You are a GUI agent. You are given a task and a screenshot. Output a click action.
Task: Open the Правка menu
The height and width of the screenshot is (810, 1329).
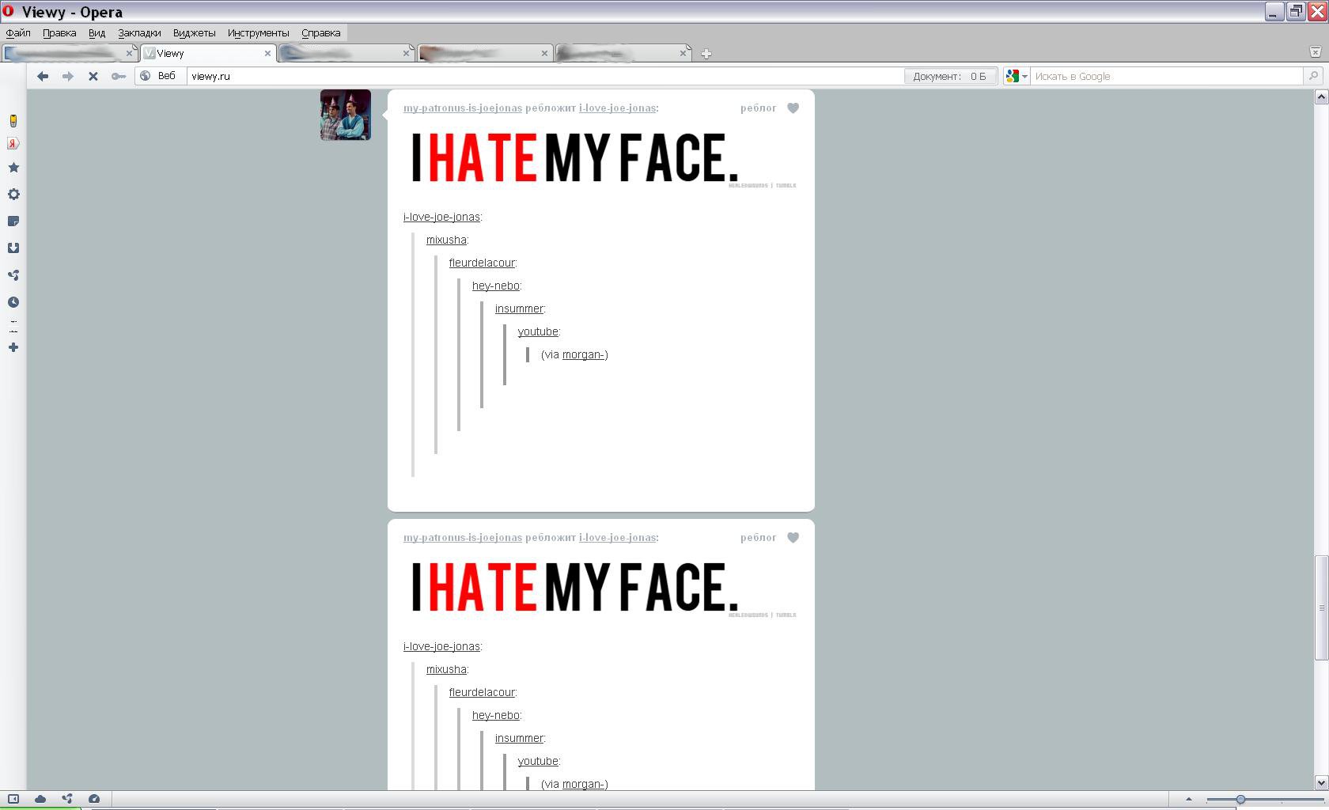coord(59,33)
